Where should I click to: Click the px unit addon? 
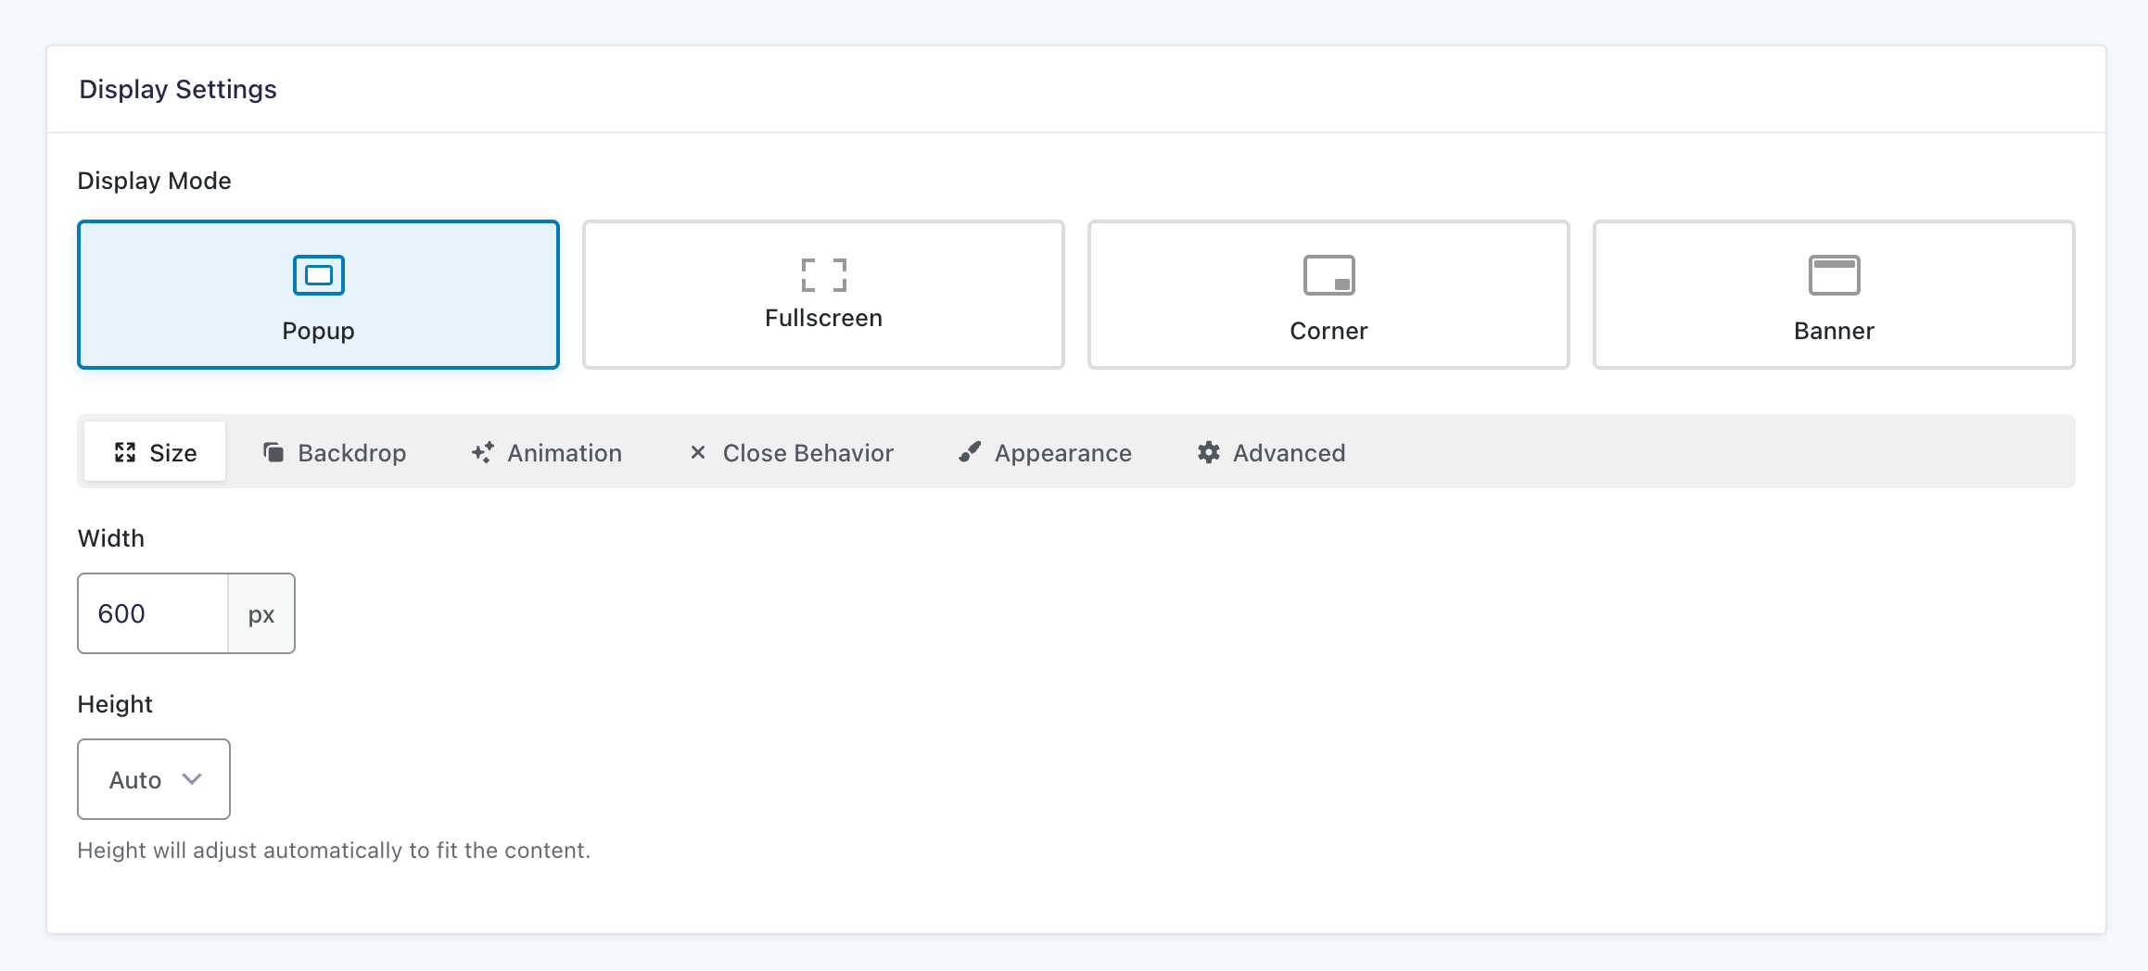coord(261,614)
